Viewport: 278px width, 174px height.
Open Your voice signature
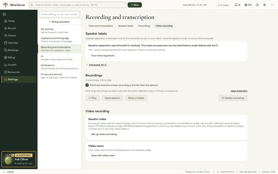point(103,55)
